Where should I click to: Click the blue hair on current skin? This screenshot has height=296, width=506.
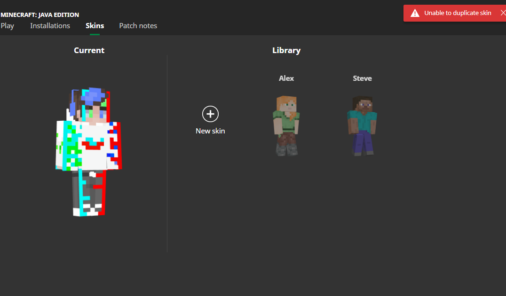[x=92, y=95]
